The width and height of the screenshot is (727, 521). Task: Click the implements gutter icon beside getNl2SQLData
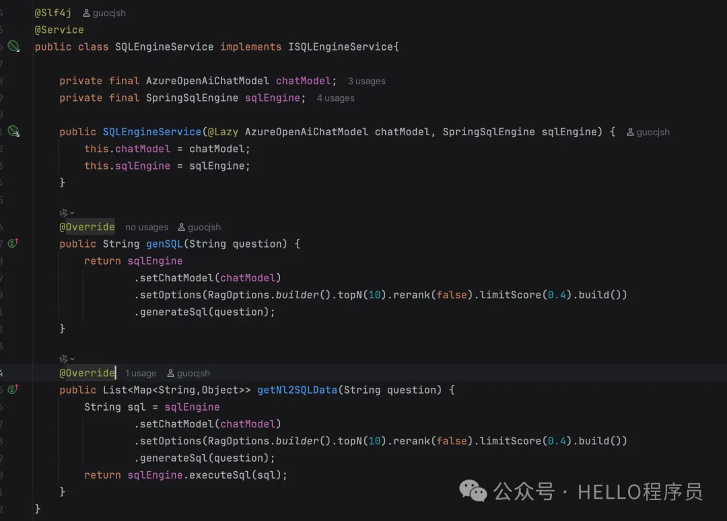point(13,389)
